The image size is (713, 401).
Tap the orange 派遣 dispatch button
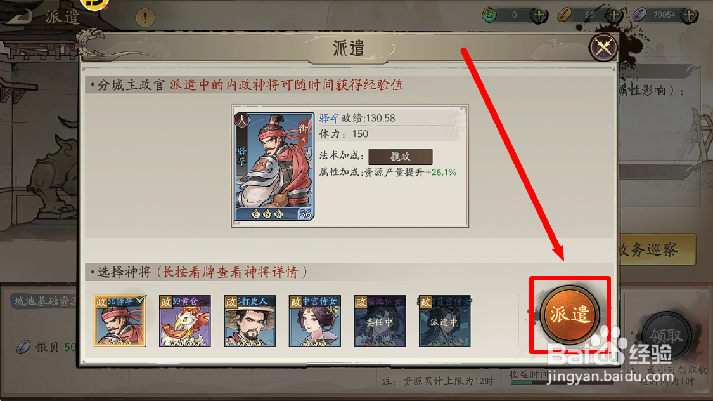(x=569, y=315)
